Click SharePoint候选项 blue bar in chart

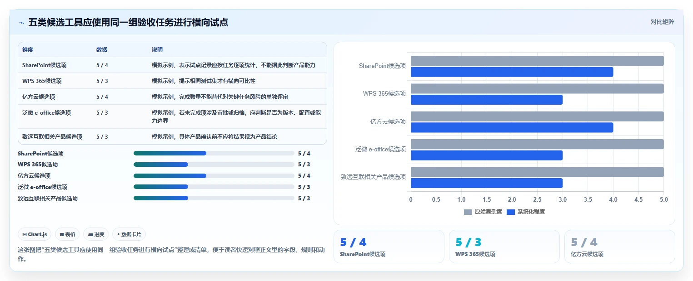pyautogui.click(x=512, y=72)
